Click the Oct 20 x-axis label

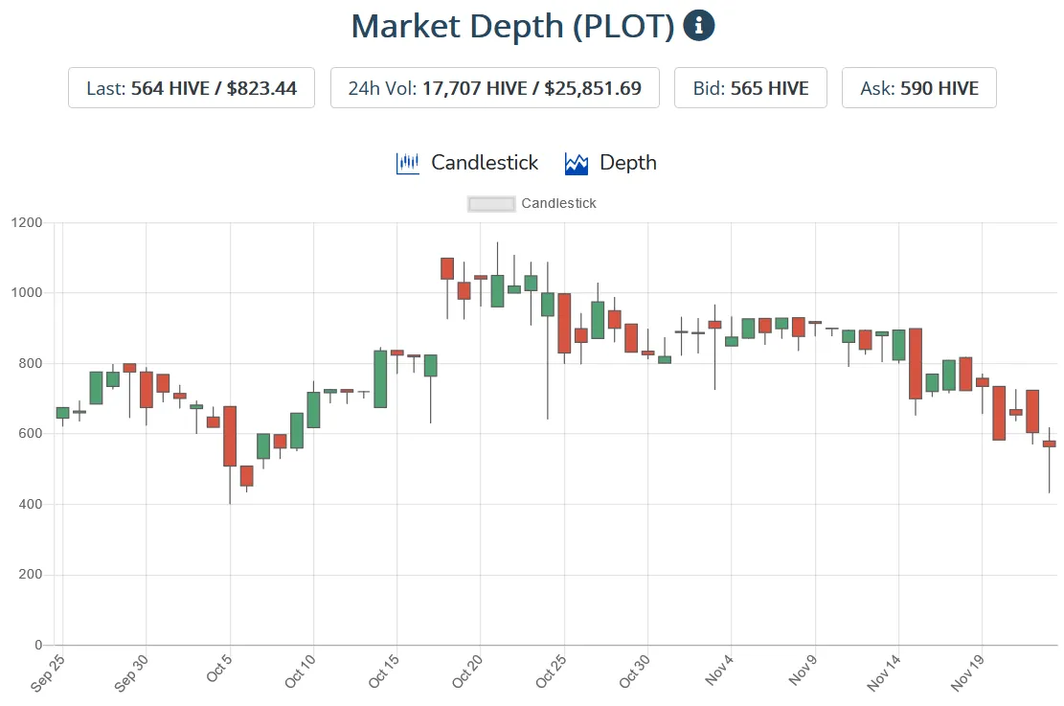tap(466, 672)
